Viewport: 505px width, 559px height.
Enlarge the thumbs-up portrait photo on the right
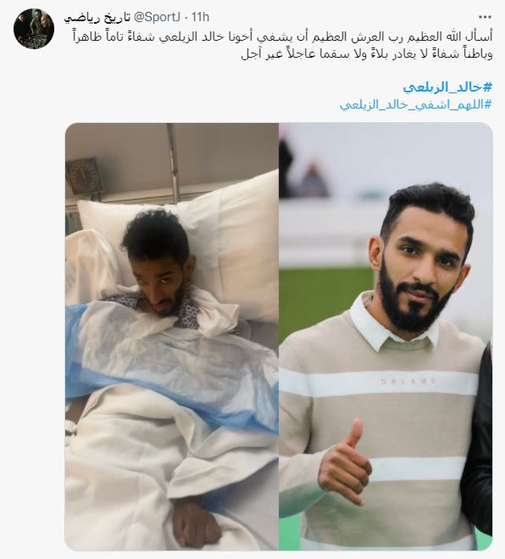[386, 337]
